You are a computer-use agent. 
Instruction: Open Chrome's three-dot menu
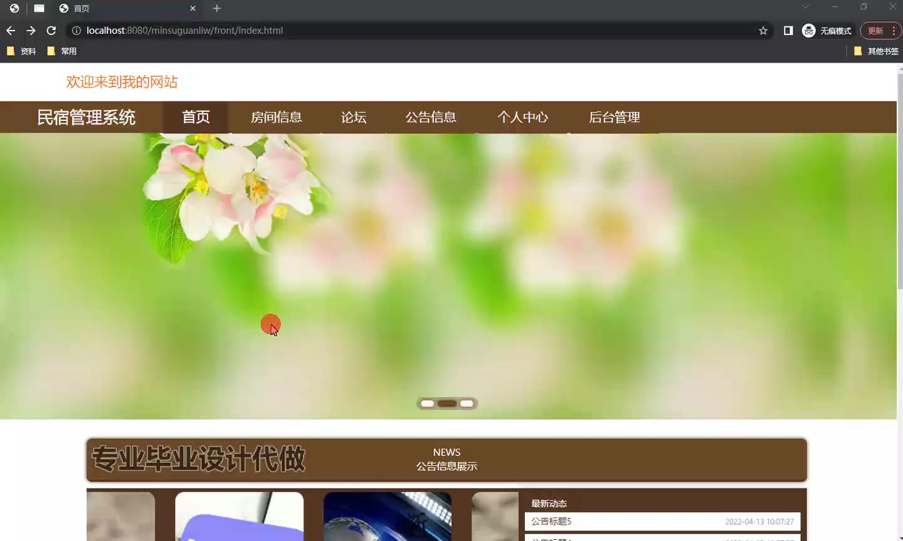click(894, 31)
